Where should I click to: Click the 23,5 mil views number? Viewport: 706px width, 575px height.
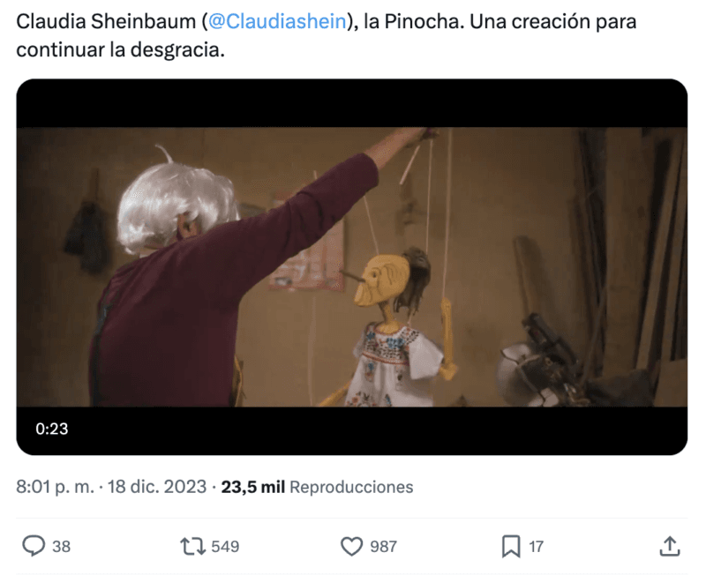coord(253,487)
